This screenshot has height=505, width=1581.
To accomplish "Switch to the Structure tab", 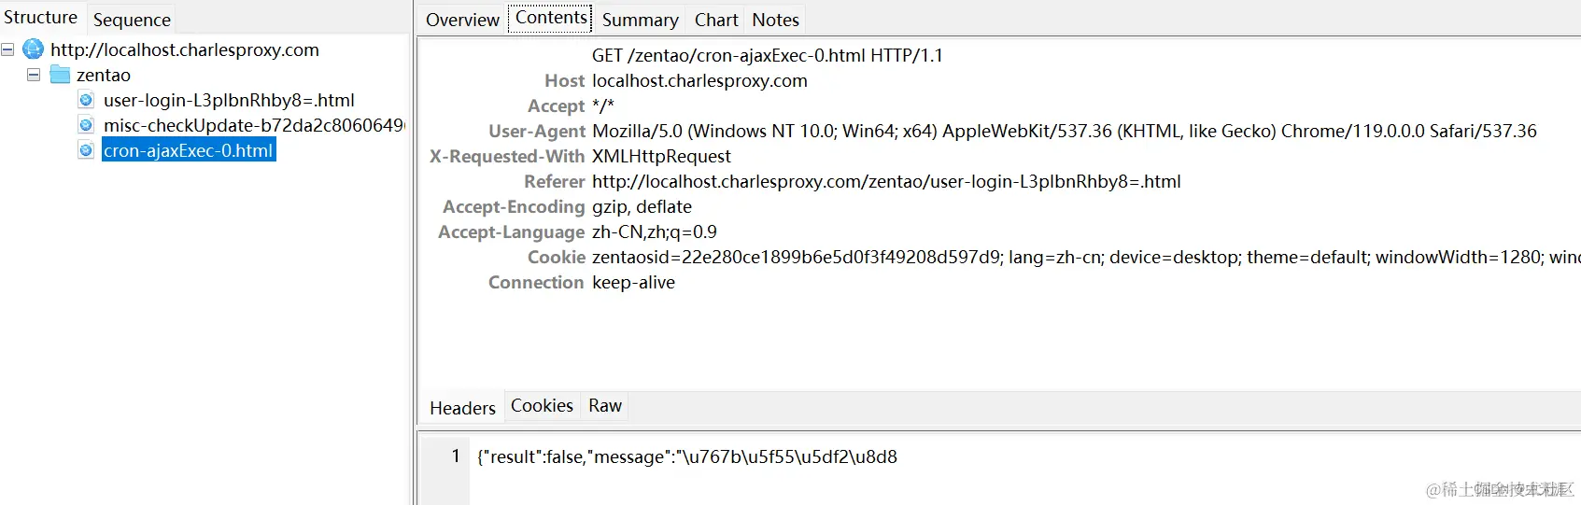I will coord(41,17).
